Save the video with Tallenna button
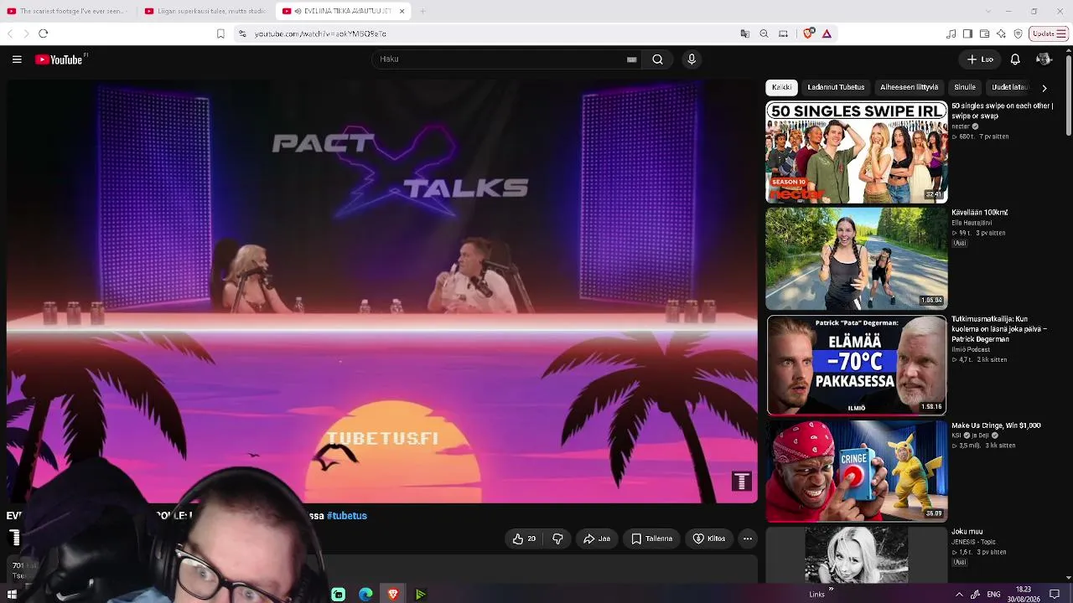This screenshot has height=603, width=1073. coord(651,539)
